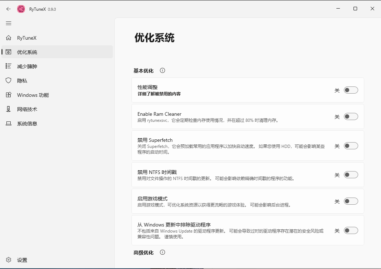Select the Windows 功能 sidebar icon
Viewport: 381px width, 269px height.
(x=8, y=95)
